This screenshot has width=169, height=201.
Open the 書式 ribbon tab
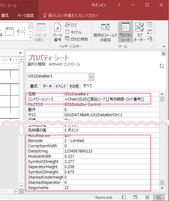(x=5, y=15)
